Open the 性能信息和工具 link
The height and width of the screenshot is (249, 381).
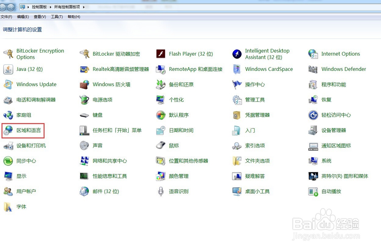click(x=110, y=176)
